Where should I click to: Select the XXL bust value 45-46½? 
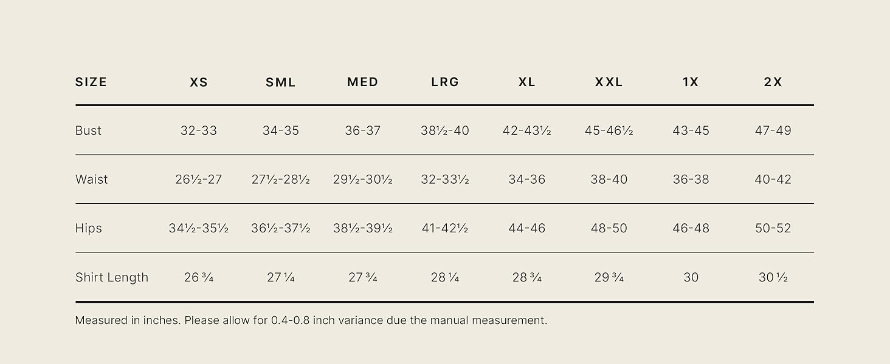[x=609, y=130]
